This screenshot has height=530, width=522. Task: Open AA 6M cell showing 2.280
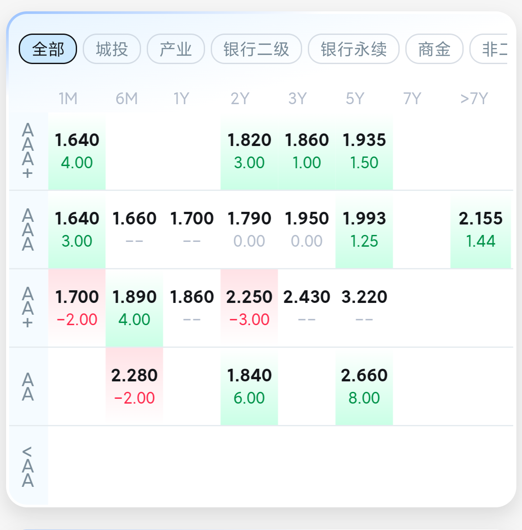coord(134,386)
